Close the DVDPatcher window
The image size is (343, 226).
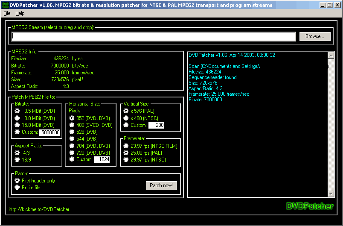[x=337, y=5]
